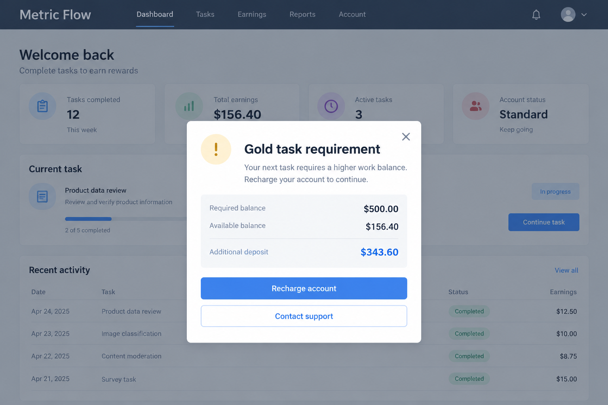Viewport: 608px width, 405px height.
Task: Click the Apr 24, 2025 date cell
Action: pyautogui.click(x=50, y=311)
